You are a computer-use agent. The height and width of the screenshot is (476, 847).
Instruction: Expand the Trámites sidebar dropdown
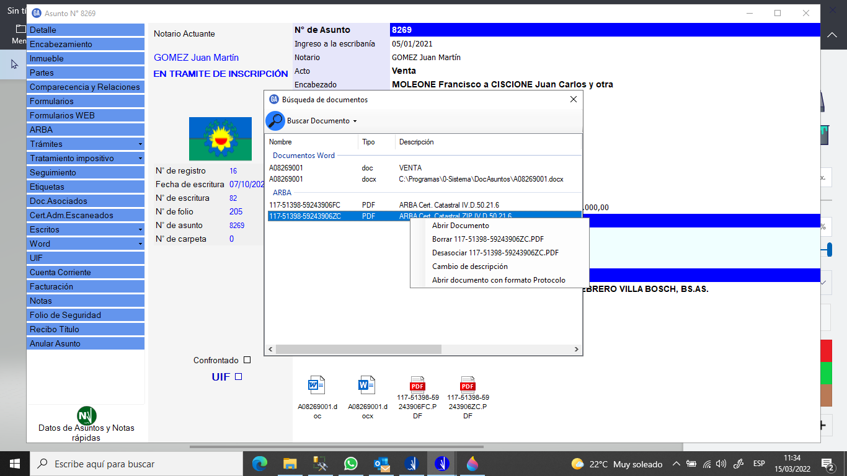pyautogui.click(x=140, y=144)
